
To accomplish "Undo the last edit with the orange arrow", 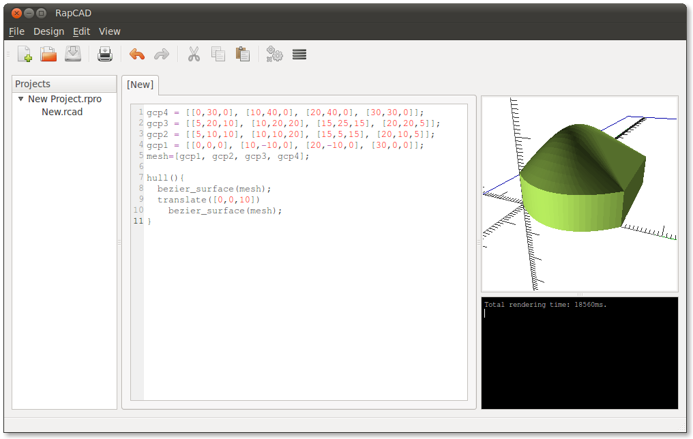I will [x=137, y=55].
